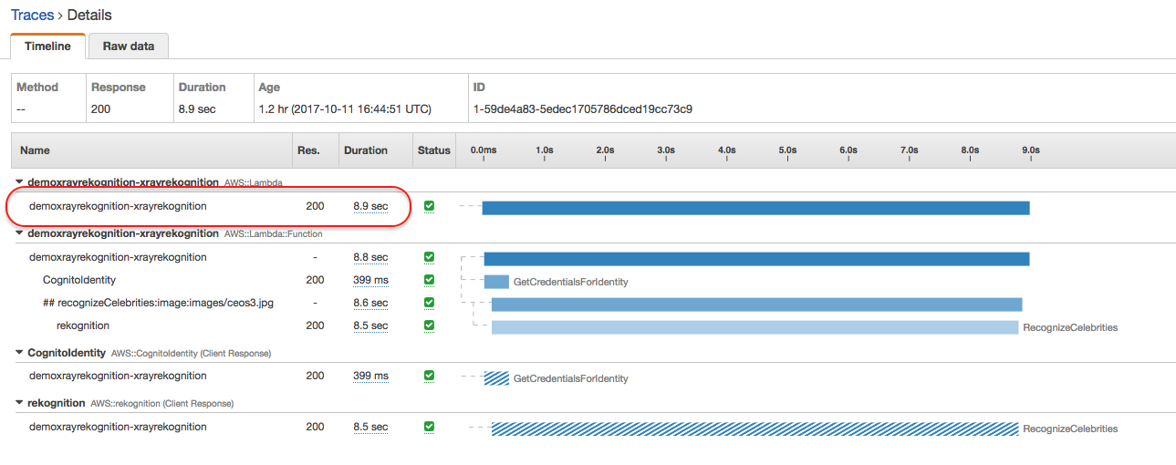
Task: Click the 8.6 sec duration link
Action: click(370, 303)
